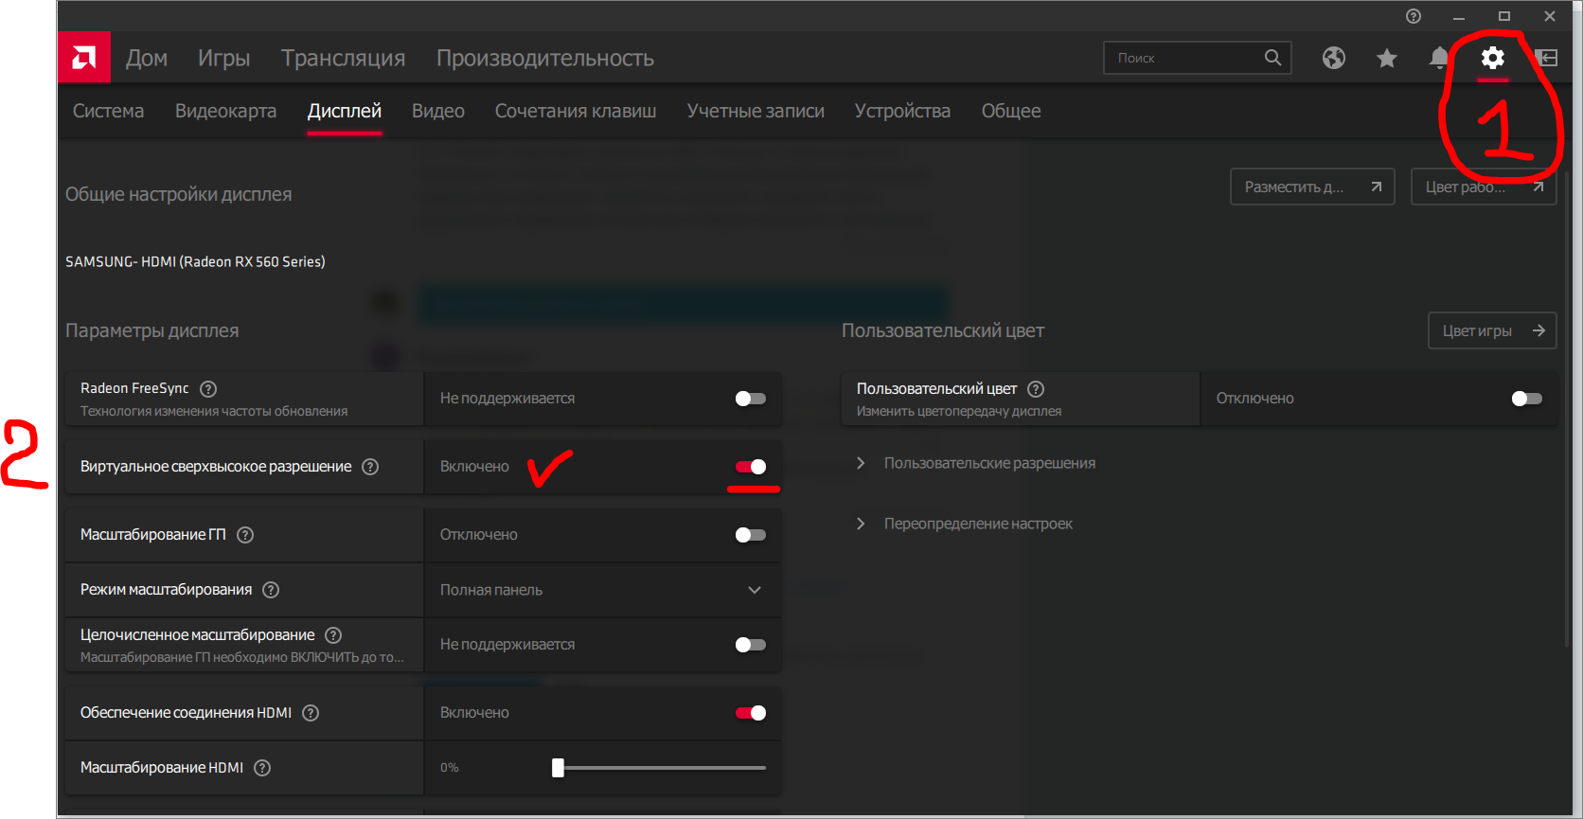1583x819 pixels.
Task: Show help for Режим масштабирования
Action: 271,590
